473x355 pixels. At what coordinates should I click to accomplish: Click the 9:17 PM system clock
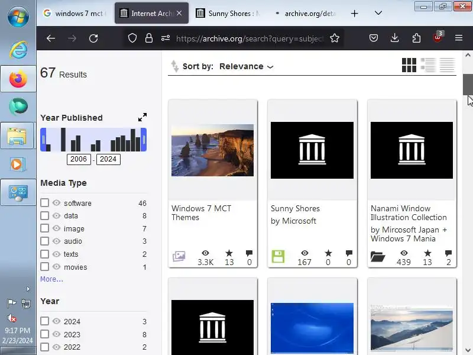pos(18,330)
